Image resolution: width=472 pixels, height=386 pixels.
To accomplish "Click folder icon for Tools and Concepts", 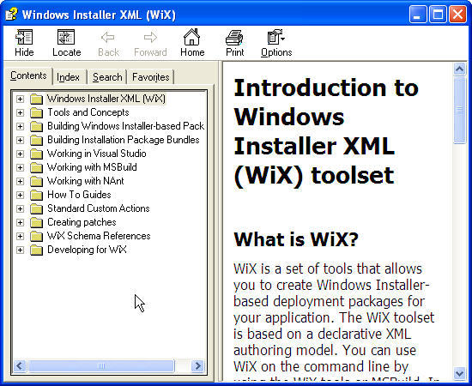I will [x=36, y=112].
